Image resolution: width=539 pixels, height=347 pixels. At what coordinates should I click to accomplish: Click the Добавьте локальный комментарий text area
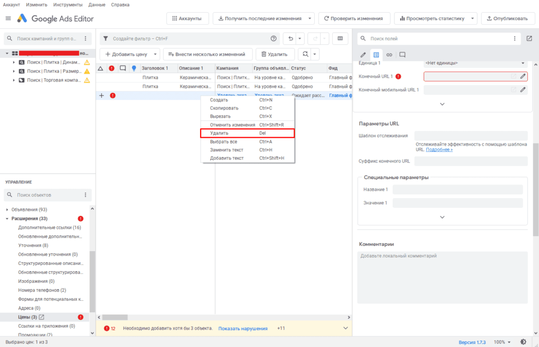pyautogui.click(x=442, y=277)
